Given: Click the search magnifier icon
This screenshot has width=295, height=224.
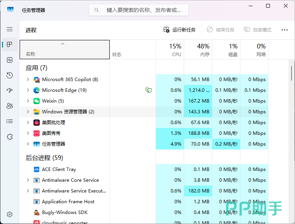Looking at the screenshot, I should tap(97, 10).
